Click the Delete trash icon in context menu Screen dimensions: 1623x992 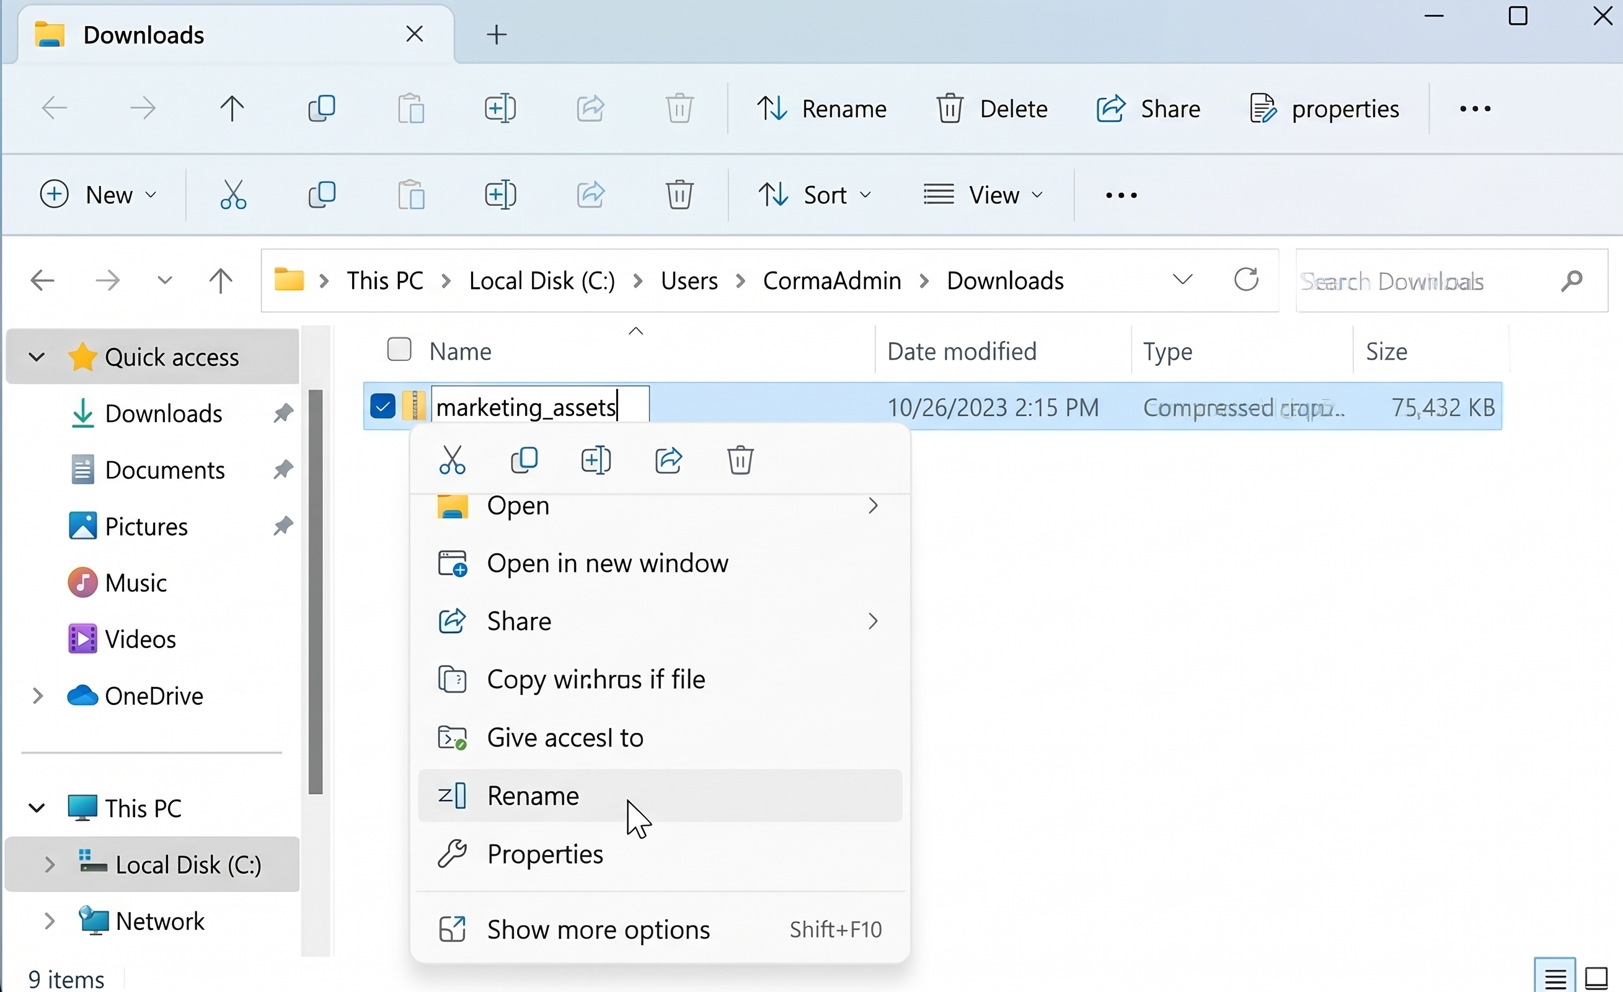tap(740, 460)
